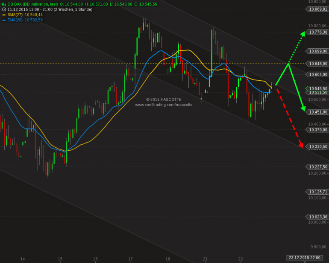Click the 10.400,00 axis label

317,124
